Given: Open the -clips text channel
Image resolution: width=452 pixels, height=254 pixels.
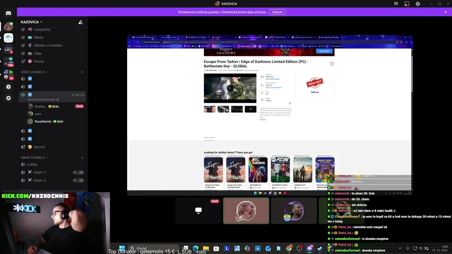Looking at the screenshot, I should (x=52, y=53).
